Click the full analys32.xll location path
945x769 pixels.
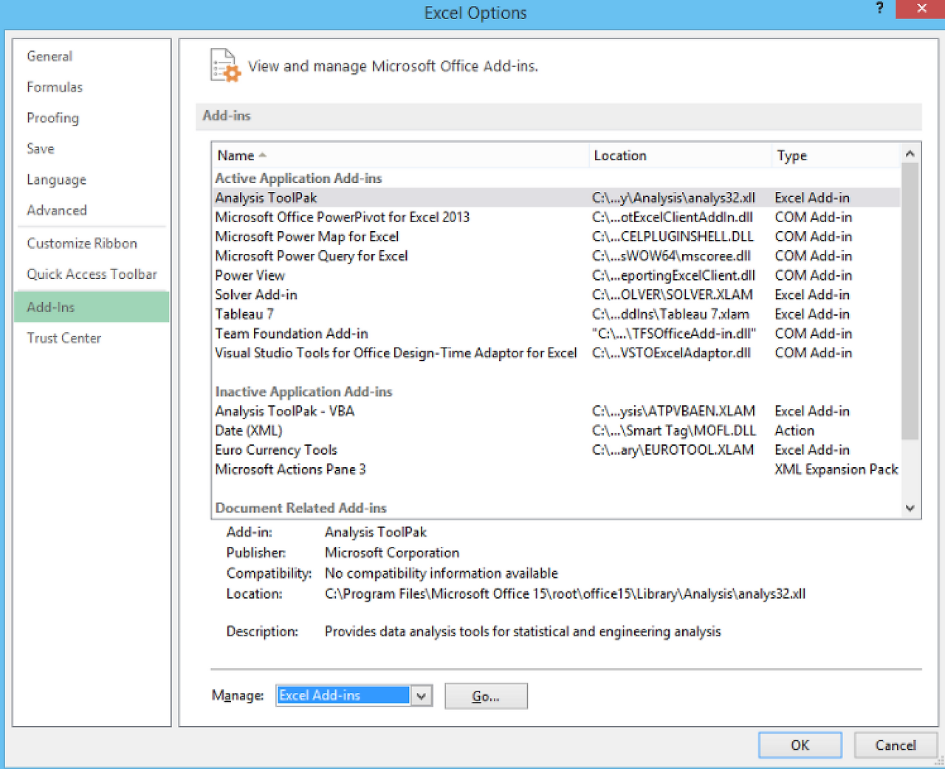pos(565,594)
